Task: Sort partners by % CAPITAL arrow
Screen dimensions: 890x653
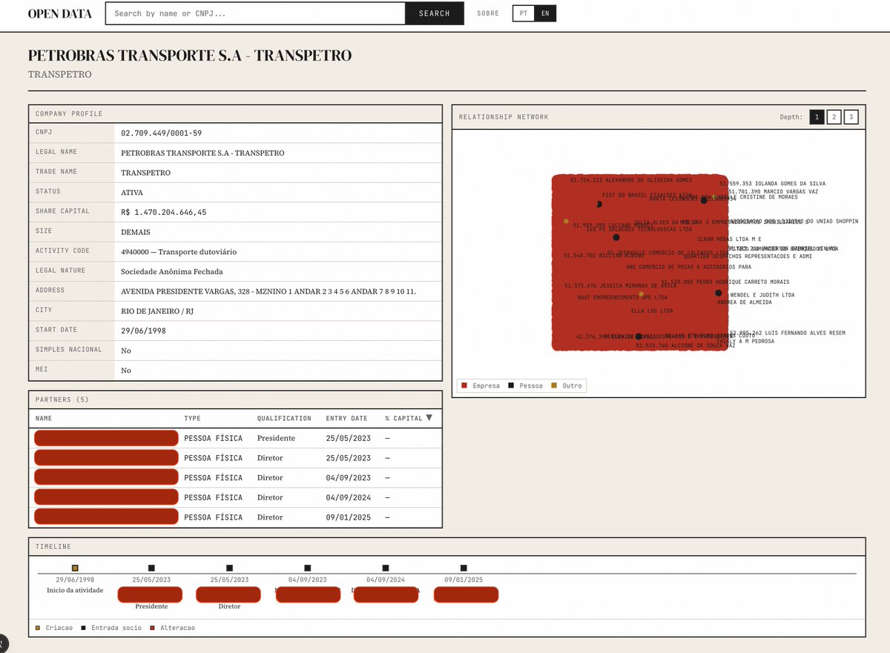Action: [429, 418]
